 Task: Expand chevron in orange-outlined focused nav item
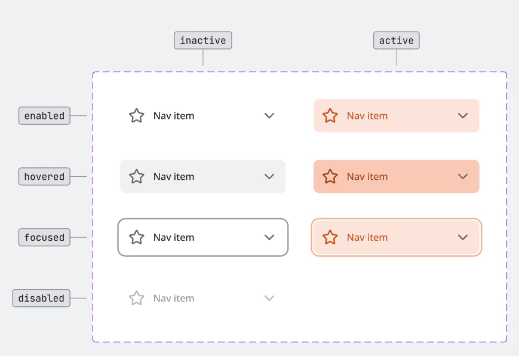[x=463, y=238]
